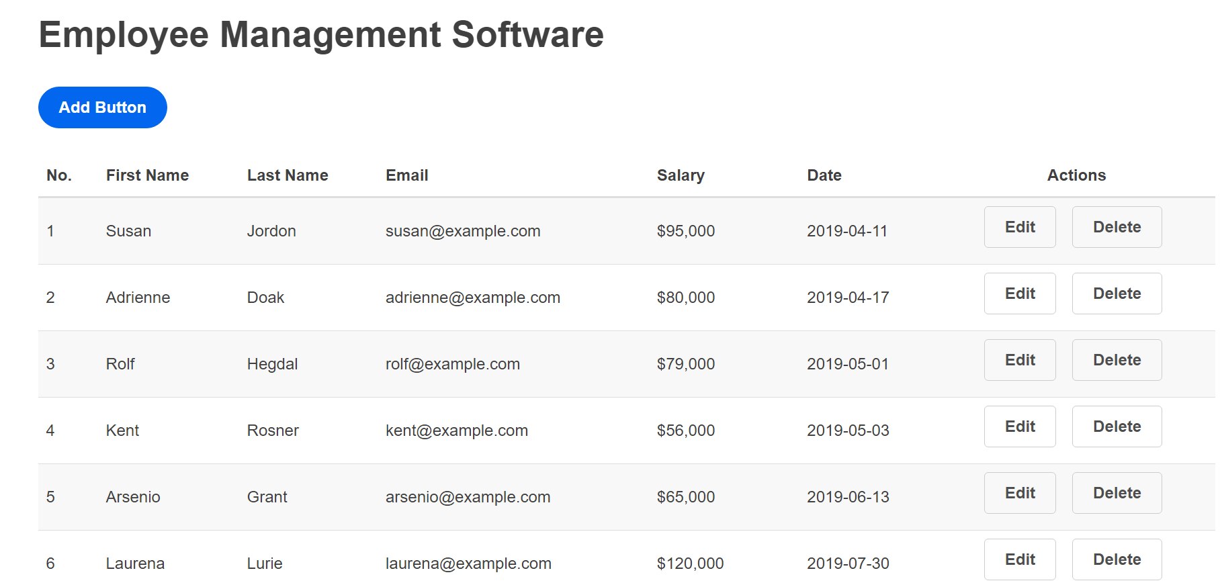Screen dimensions: 1220x585
Task: Click the Date column header
Action: (x=824, y=175)
